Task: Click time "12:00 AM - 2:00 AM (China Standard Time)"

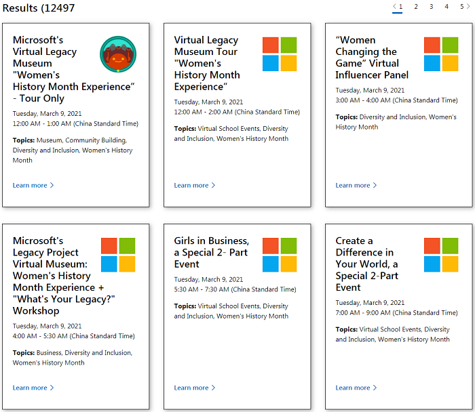Action: coord(237,112)
